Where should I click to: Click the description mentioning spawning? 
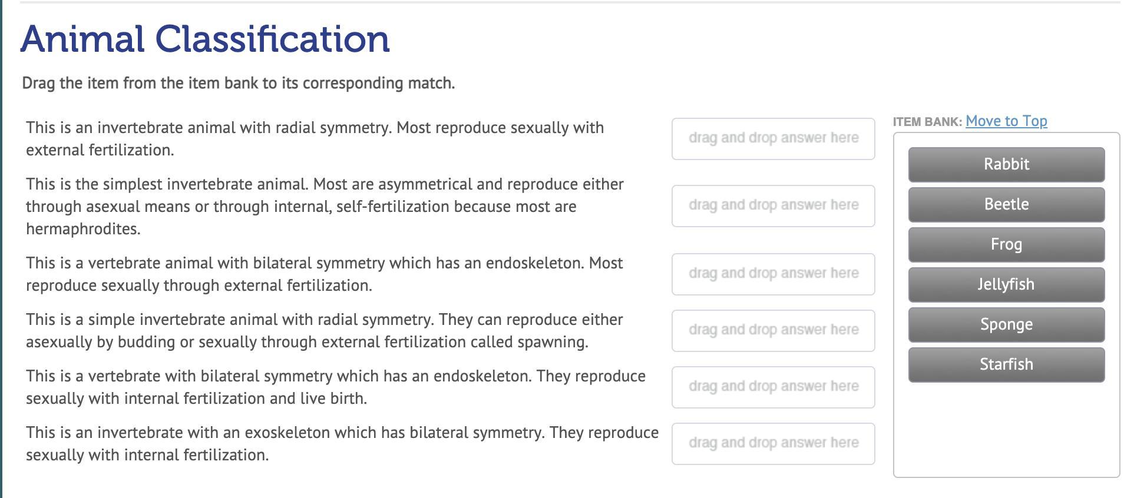pos(325,331)
